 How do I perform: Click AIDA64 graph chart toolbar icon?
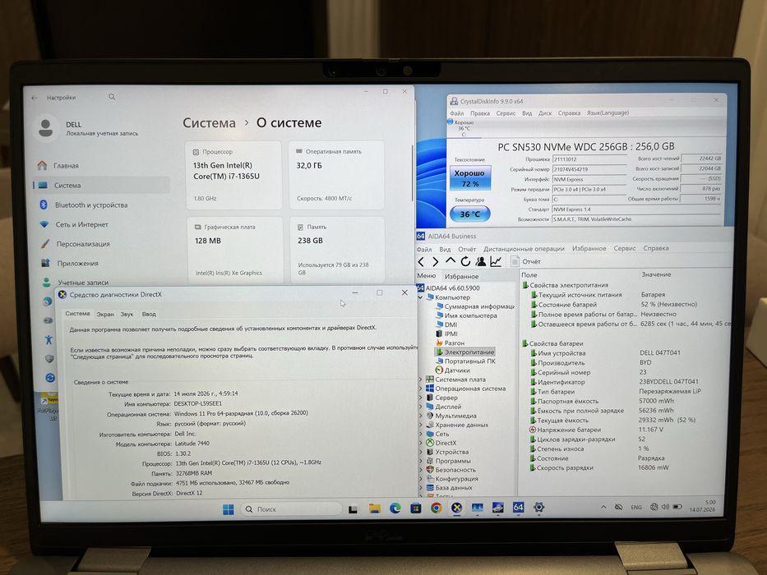(x=496, y=261)
